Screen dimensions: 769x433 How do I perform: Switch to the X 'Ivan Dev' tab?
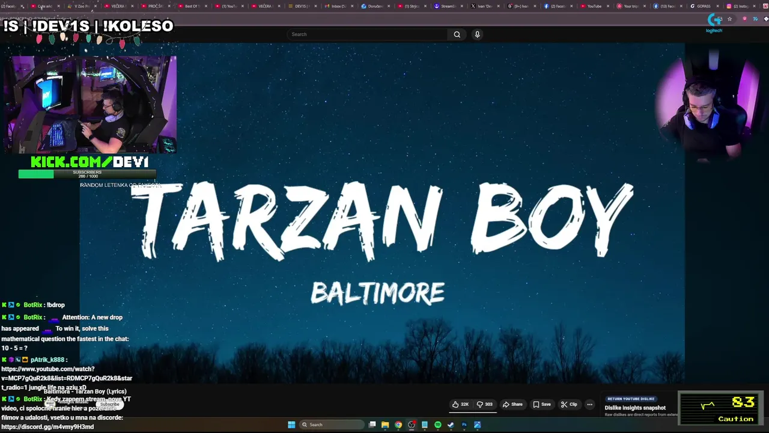[484, 6]
